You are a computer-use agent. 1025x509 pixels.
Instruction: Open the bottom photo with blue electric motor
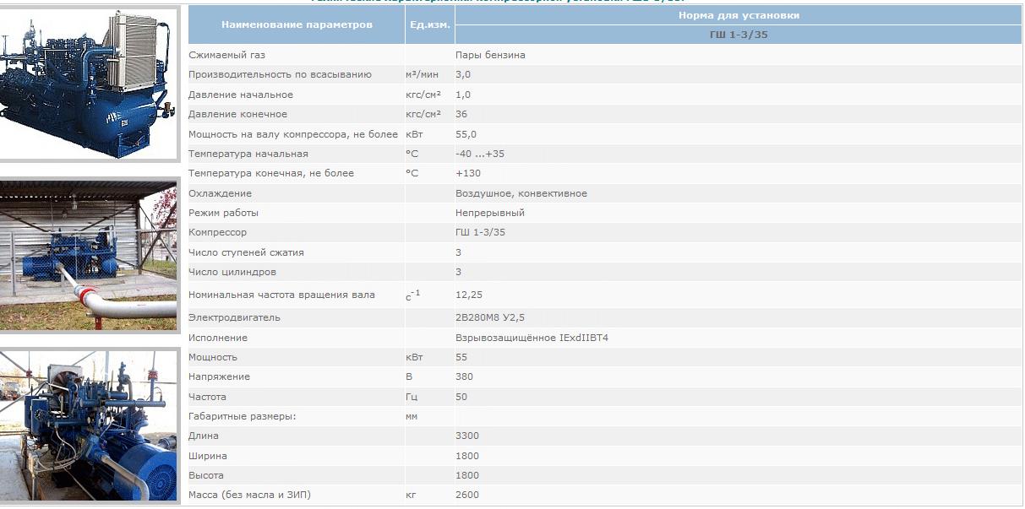point(89,427)
